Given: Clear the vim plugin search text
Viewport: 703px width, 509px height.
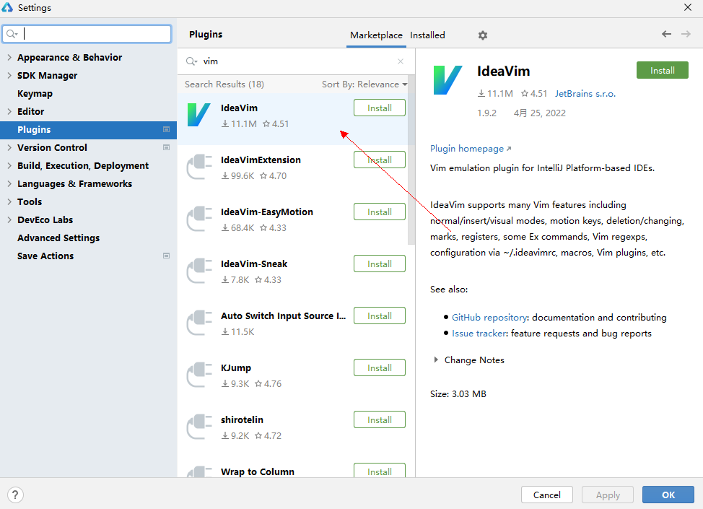Looking at the screenshot, I should (401, 61).
